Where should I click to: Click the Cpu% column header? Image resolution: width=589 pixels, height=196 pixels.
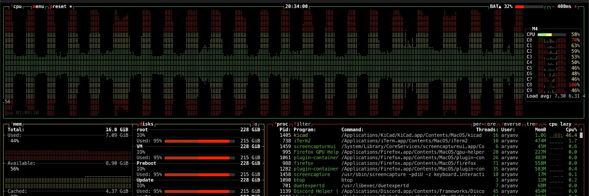click(x=571, y=130)
